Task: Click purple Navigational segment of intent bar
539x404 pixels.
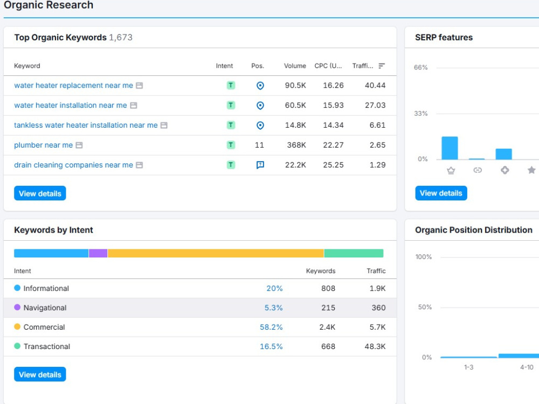Action: pyautogui.click(x=98, y=253)
